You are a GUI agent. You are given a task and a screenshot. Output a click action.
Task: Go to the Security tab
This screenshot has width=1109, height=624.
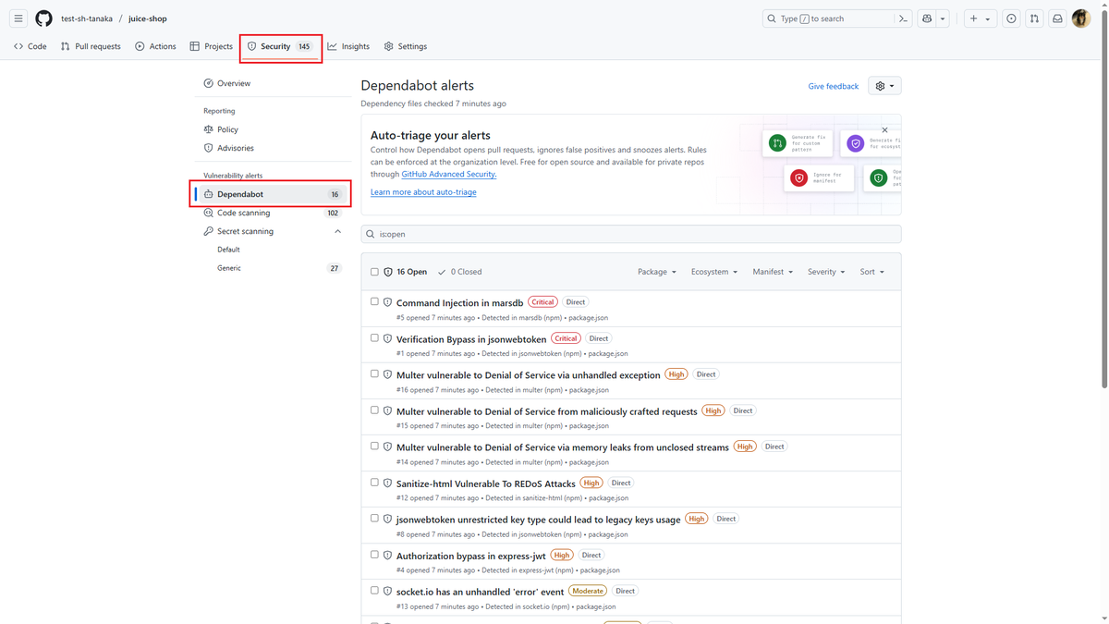(x=281, y=46)
